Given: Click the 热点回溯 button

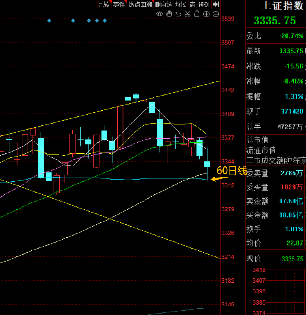Looking at the screenshot, I should tap(140, 4).
